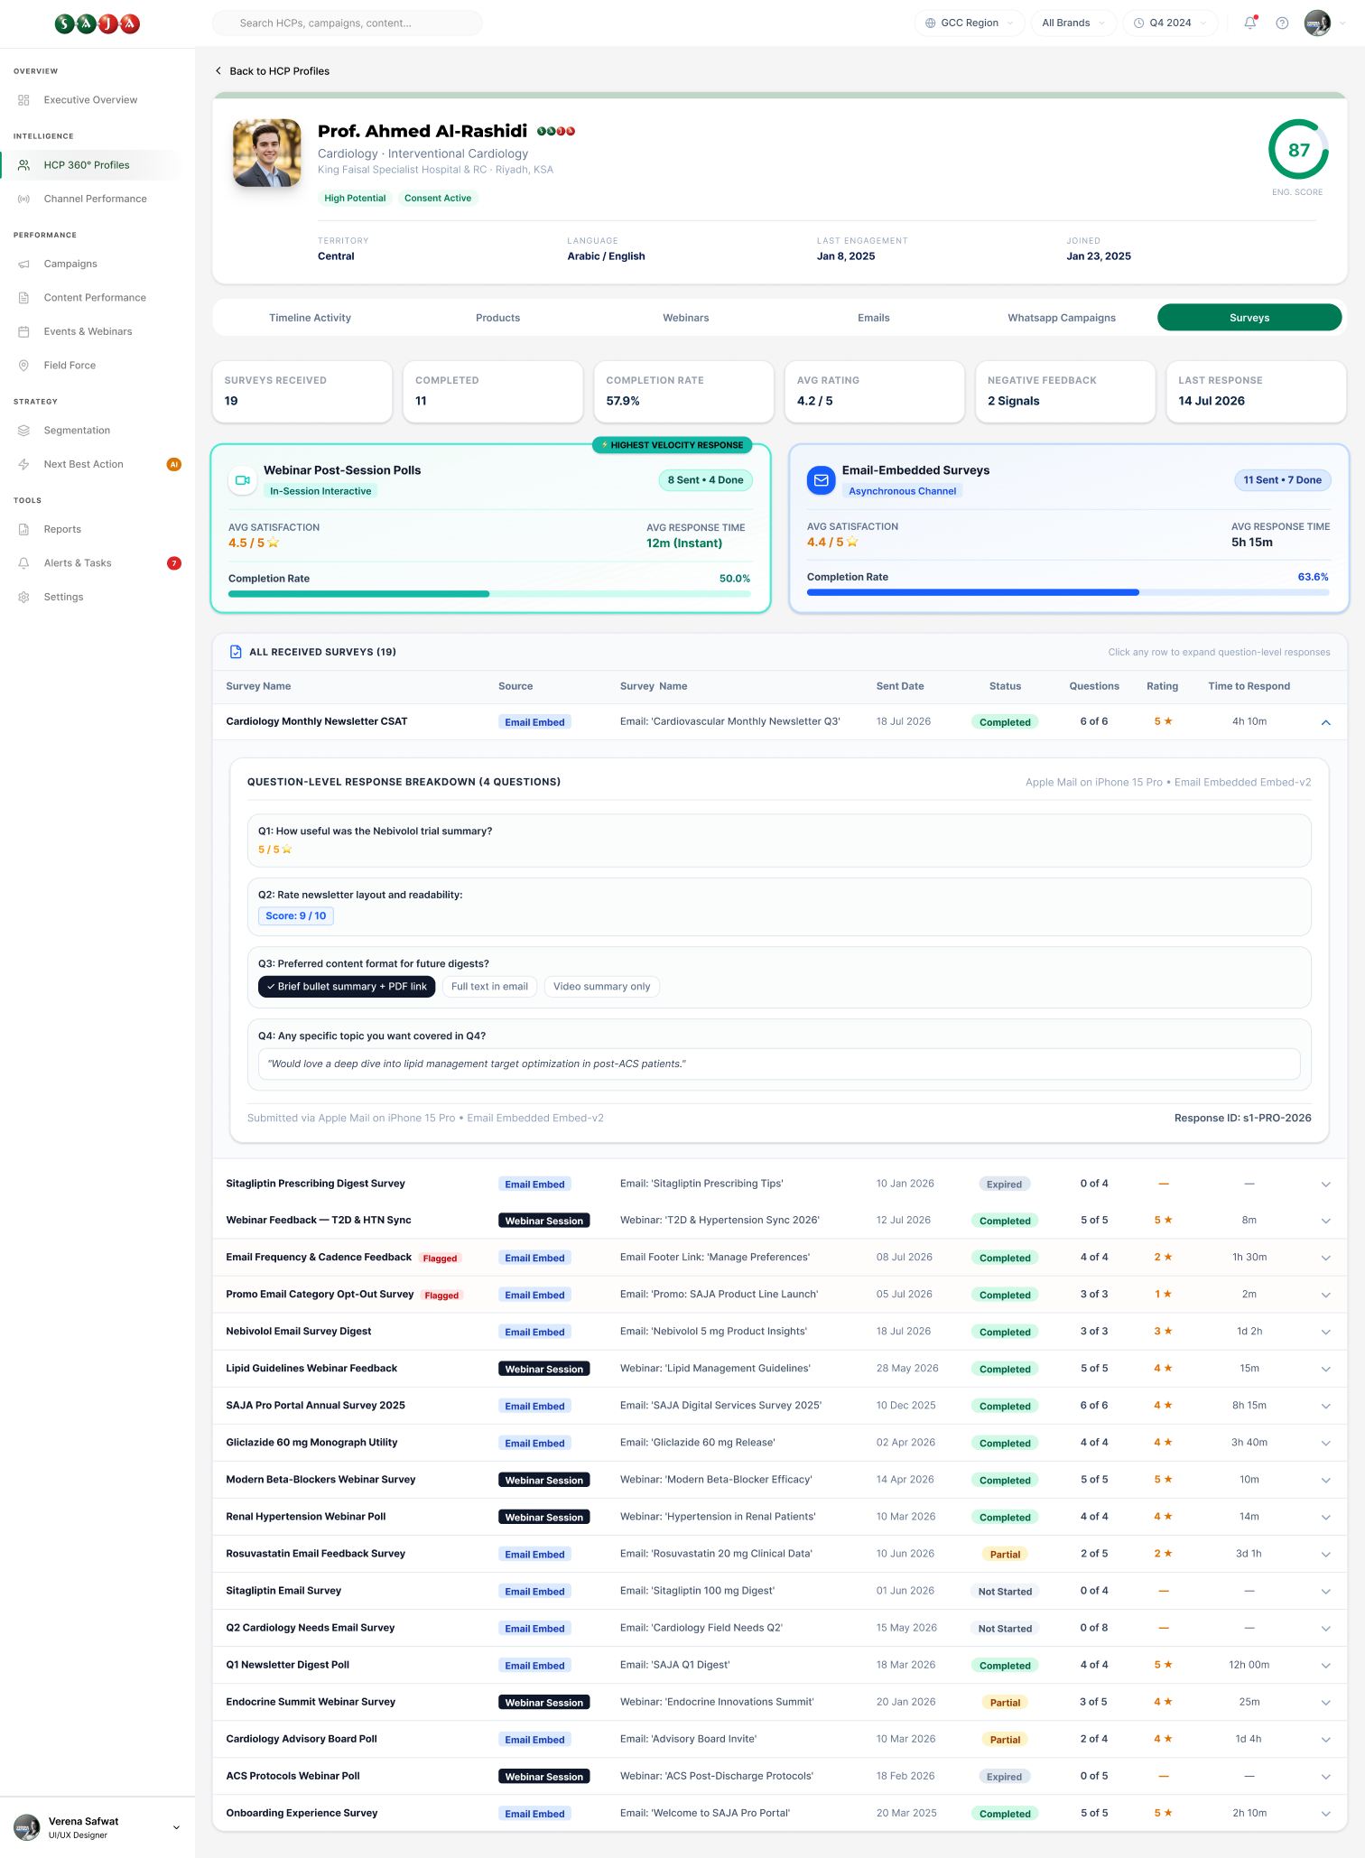The height and width of the screenshot is (1858, 1365).
Task: Click the email envelope icon on survey card
Action: tap(822, 480)
